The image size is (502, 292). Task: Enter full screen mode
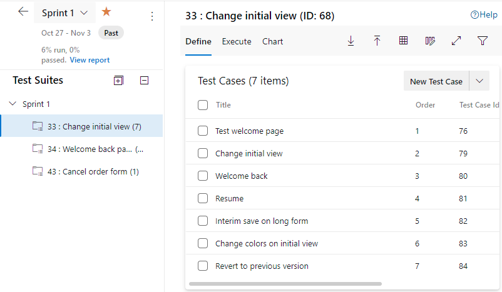[x=456, y=41]
